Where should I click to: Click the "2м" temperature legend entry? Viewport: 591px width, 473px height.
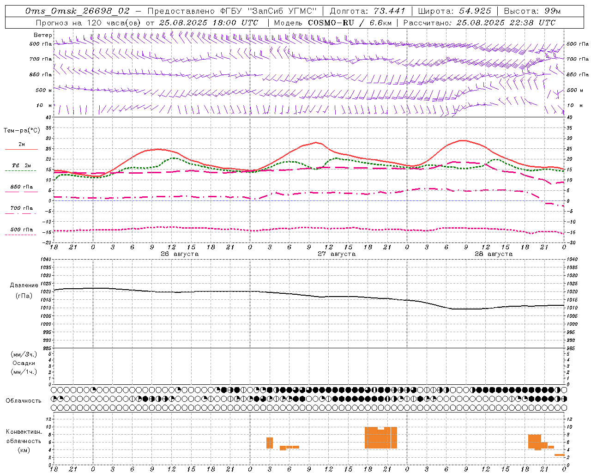(x=22, y=145)
